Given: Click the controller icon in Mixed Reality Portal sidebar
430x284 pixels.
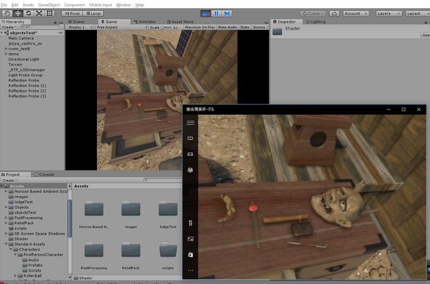Looking at the screenshot, I should [191, 154].
